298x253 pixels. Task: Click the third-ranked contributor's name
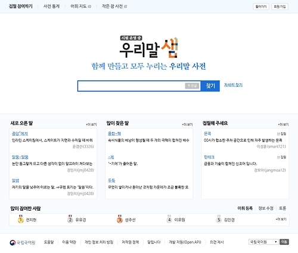pos(130,220)
